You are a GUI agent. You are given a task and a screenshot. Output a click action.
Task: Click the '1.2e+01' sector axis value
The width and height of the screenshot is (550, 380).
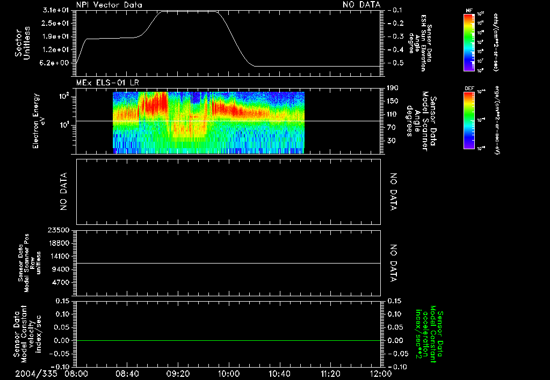(56, 49)
